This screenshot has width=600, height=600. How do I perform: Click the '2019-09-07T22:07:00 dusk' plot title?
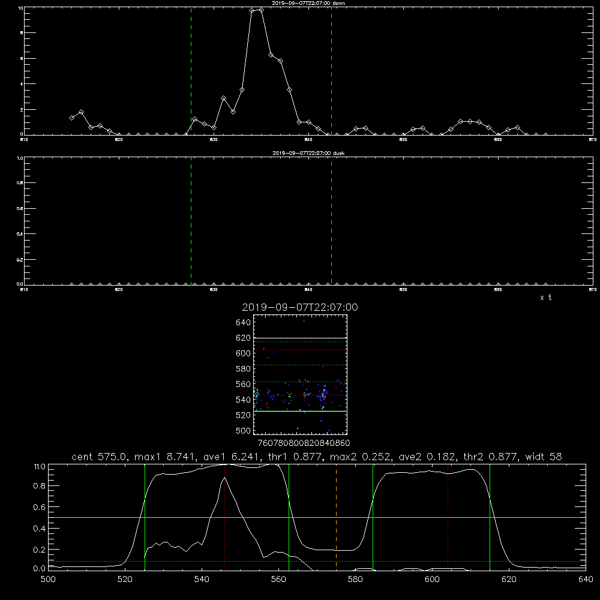coord(308,153)
